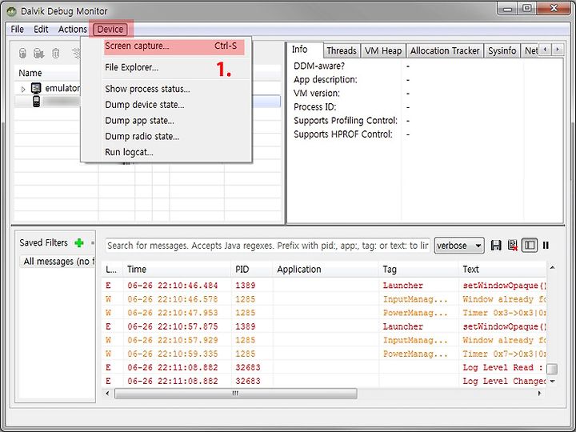Open the File menu
Screen dimensions: 576x432
tap(18, 30)
